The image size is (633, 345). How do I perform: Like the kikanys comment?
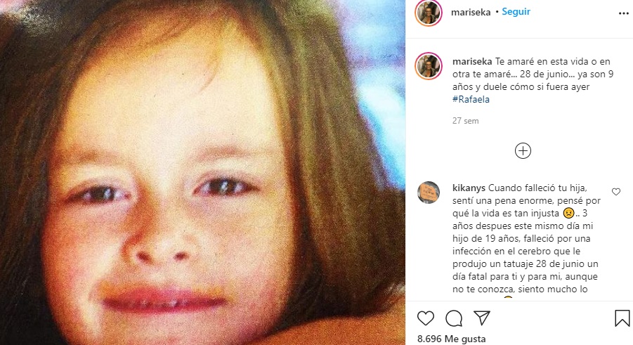point(615,192)
